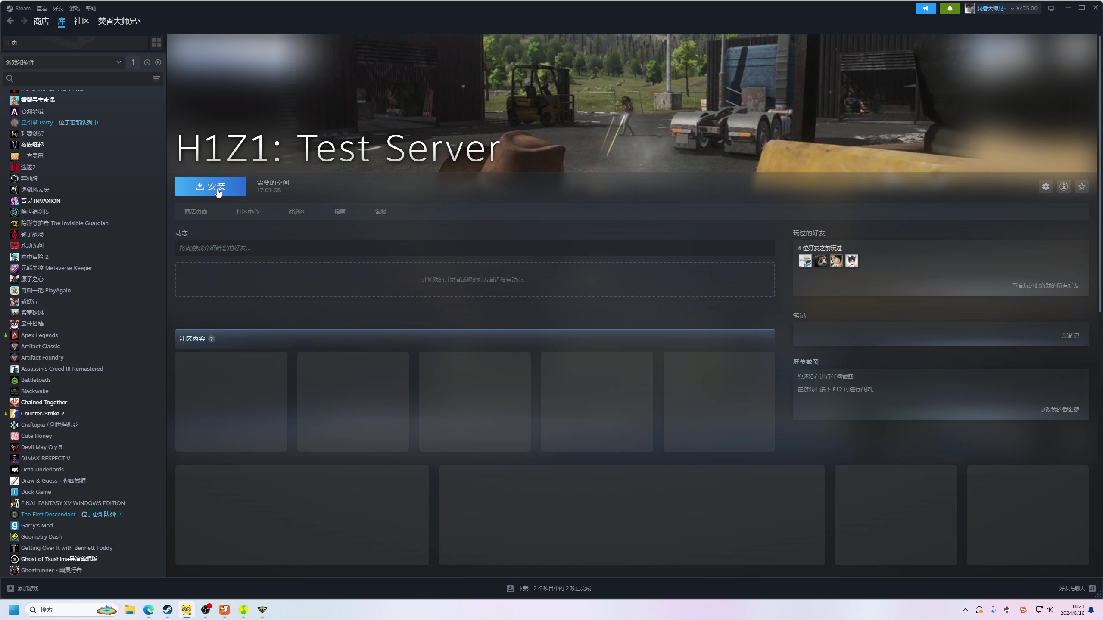Focus the library search input field
1103x620 pixels.
82,79
